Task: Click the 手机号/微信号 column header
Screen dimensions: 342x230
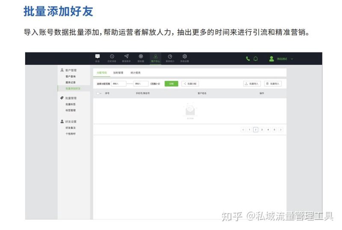Action: (x=143, y=93)
